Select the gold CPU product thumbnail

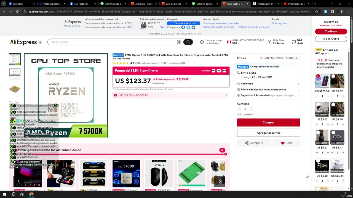[x=15, y=89]
